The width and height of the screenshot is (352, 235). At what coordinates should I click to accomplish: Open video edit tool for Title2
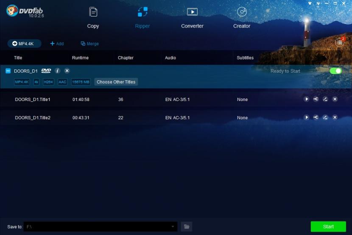point(325,117)
